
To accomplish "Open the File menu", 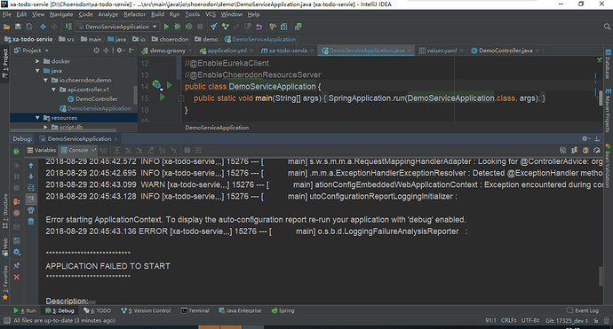I will tap(7, 14).
